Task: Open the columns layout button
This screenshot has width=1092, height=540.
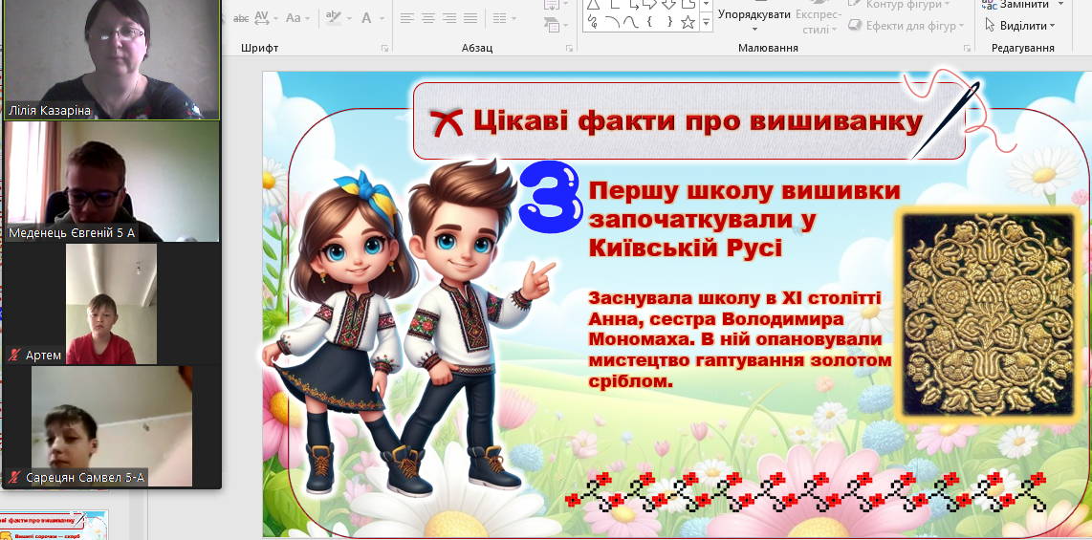Action: pos(499,18)
